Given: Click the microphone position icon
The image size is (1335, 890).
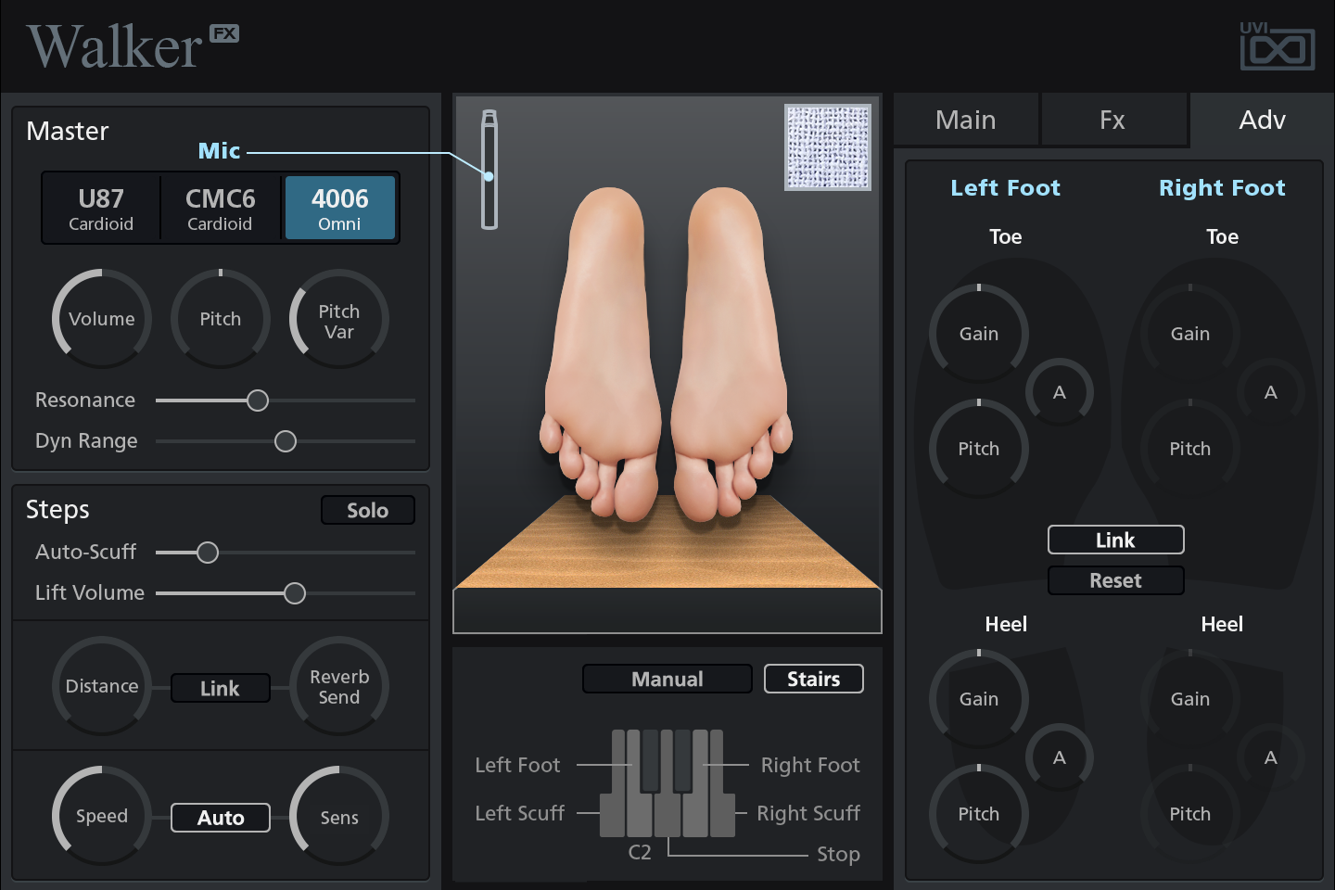Looking at the screenshot, I should coord(489,170).
